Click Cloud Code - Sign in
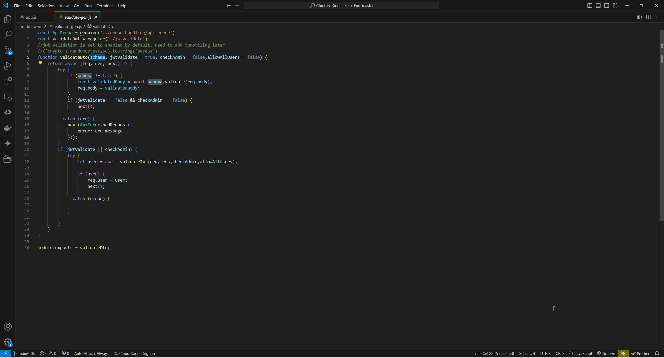664x358 pixels. click(134, 353)
